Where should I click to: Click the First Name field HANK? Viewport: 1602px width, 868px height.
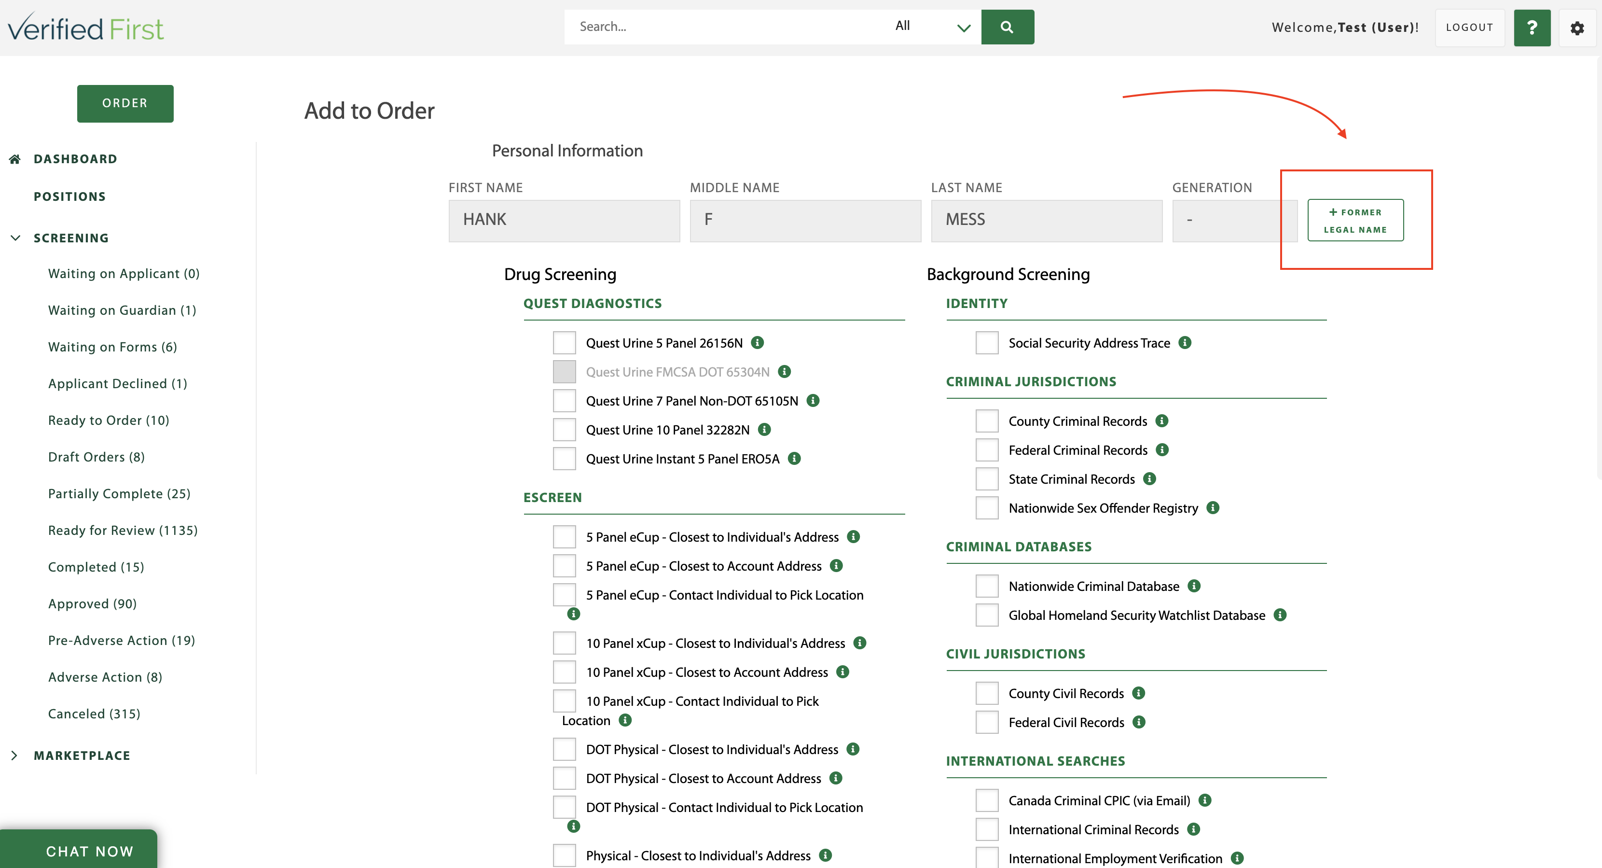[564, 220]
